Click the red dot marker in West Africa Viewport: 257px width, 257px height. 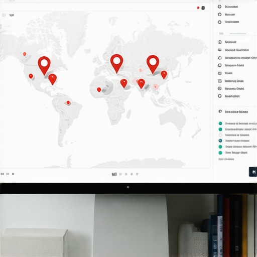tap(99, 90)
